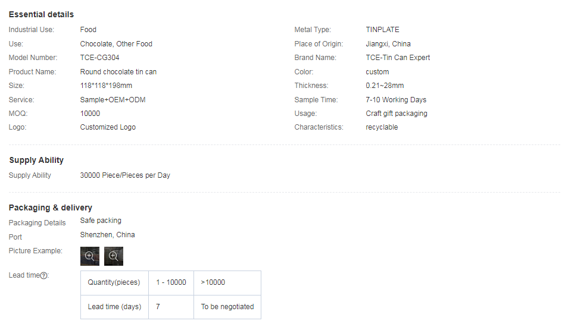Click the 1 - 10000 quantity cell
This screenshot has height=327, width=562.
(171, 282)
